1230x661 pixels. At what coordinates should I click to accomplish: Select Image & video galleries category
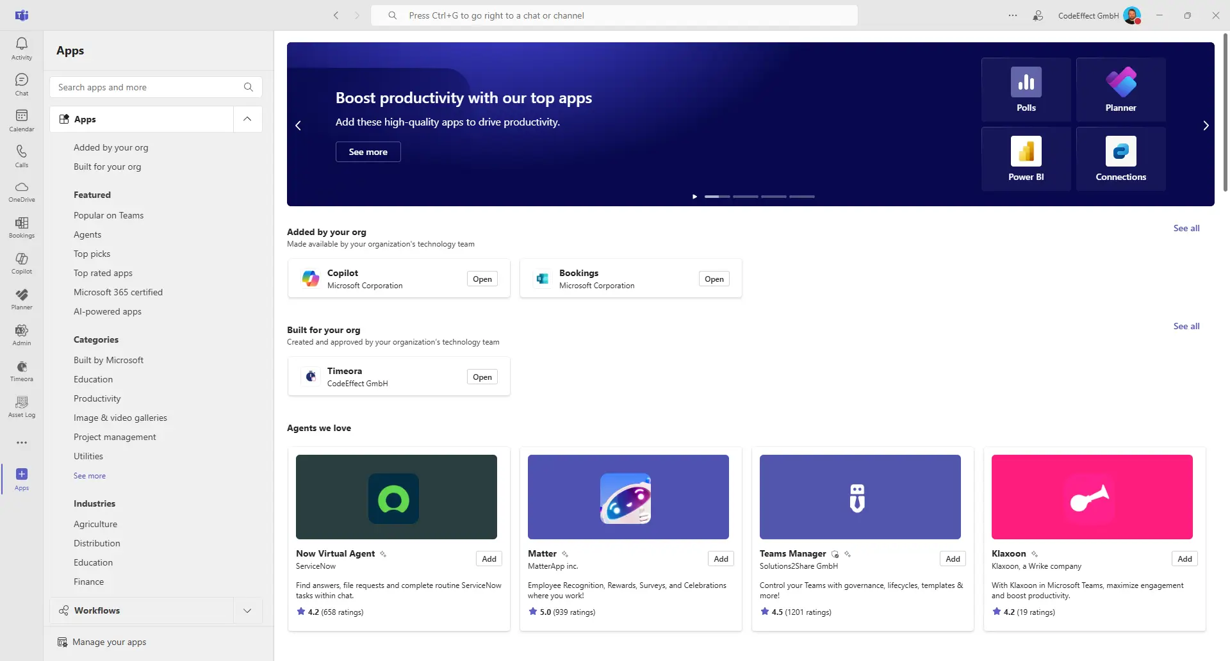coord(120,418)
